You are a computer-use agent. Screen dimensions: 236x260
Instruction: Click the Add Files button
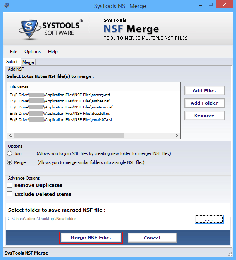[x=204, y=91]
